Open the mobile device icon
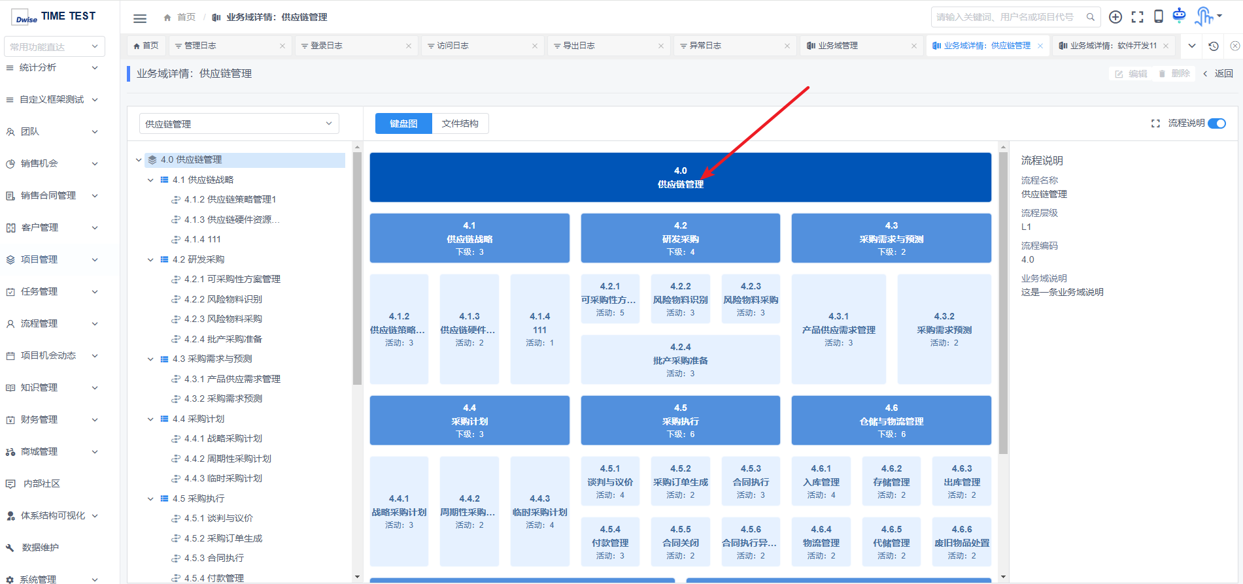Viewport: 1243px width, 584px height. pos(1159,16)
